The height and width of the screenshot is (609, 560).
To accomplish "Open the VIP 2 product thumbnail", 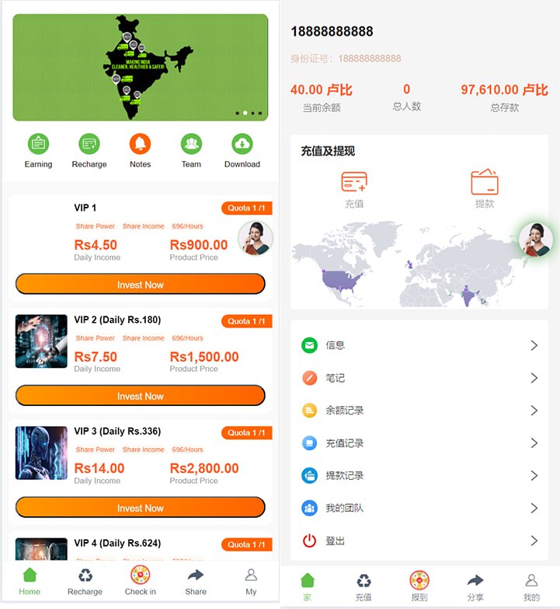I will (x=41, y=341).
